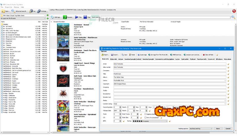237x137 pixels.
Task: Open the star Rating dropdown
Action: coord(166,121)
